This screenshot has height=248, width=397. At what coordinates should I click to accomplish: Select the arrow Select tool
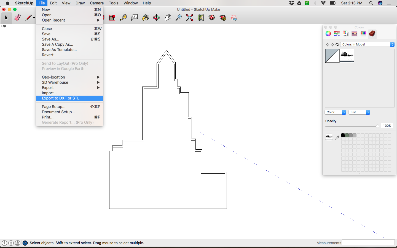6,18
